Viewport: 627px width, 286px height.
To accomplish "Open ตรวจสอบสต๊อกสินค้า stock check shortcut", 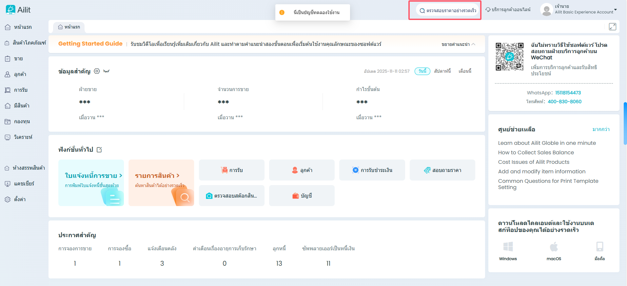I will click(231, 196).
